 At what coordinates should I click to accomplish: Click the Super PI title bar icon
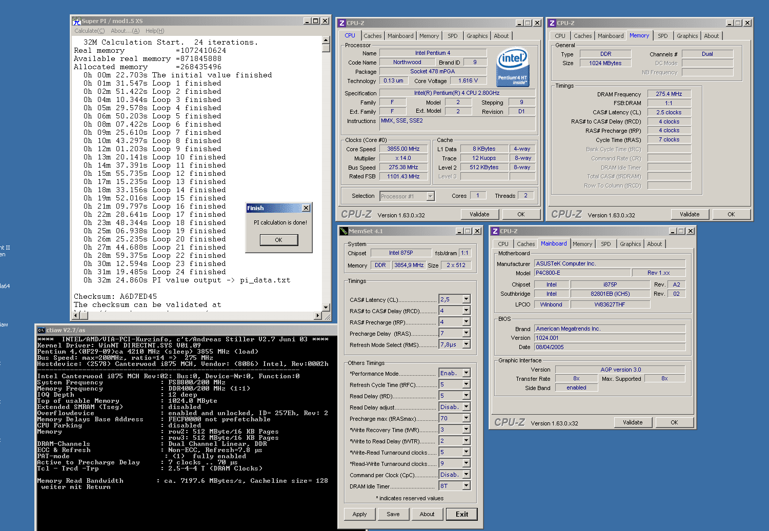(76, 21)
